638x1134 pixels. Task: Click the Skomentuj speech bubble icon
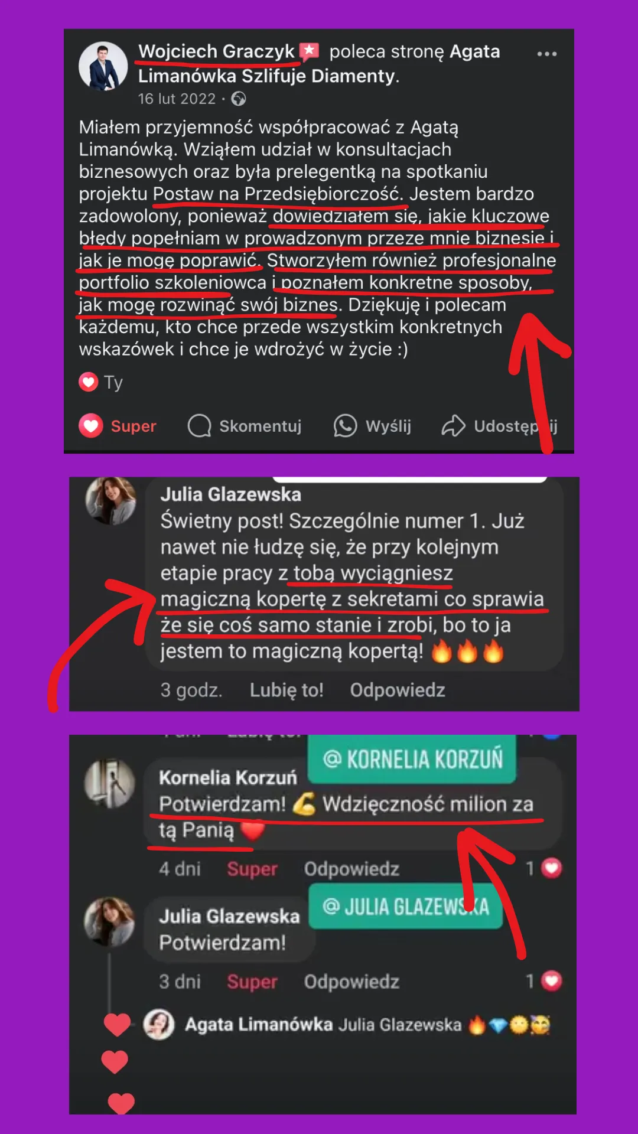point(200,426)
